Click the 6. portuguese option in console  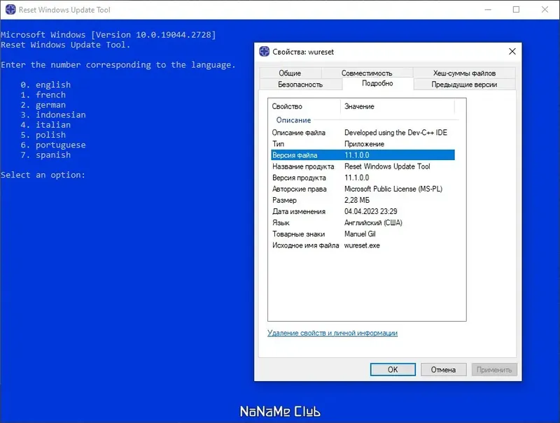(x=53, y=145)
